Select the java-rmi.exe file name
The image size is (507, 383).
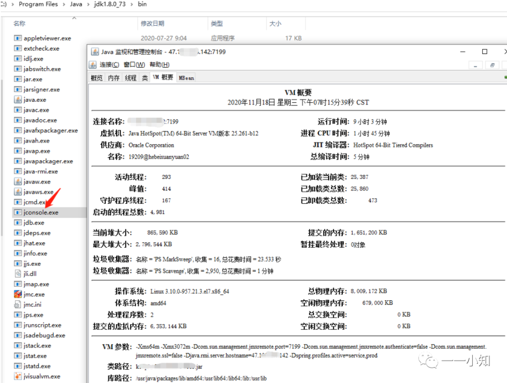point(41,172)
